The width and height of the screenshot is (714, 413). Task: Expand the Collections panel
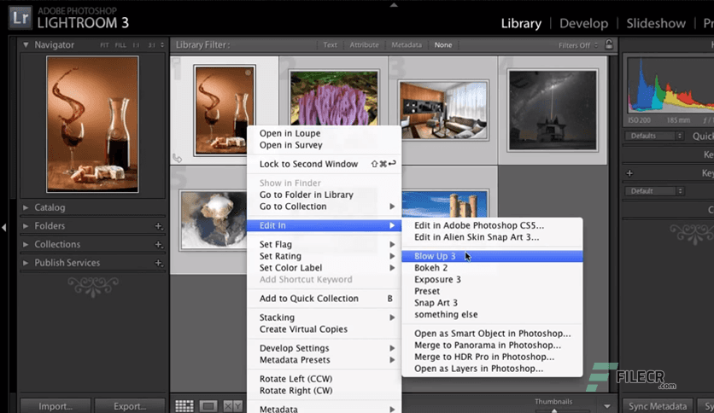[26, 244]
